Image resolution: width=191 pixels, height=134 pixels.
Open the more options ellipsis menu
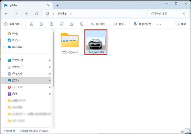click(159, 24)
